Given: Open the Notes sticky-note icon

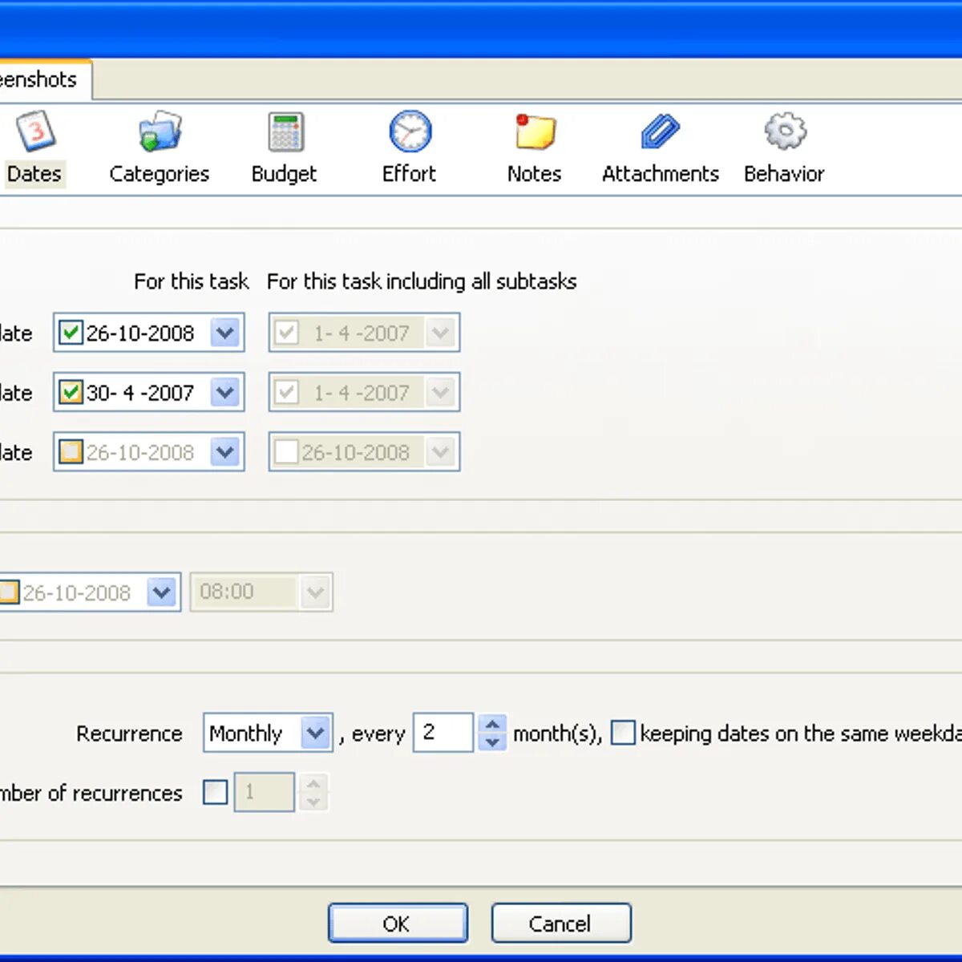Looking at the screenshot, I should [x=535, y=131].
